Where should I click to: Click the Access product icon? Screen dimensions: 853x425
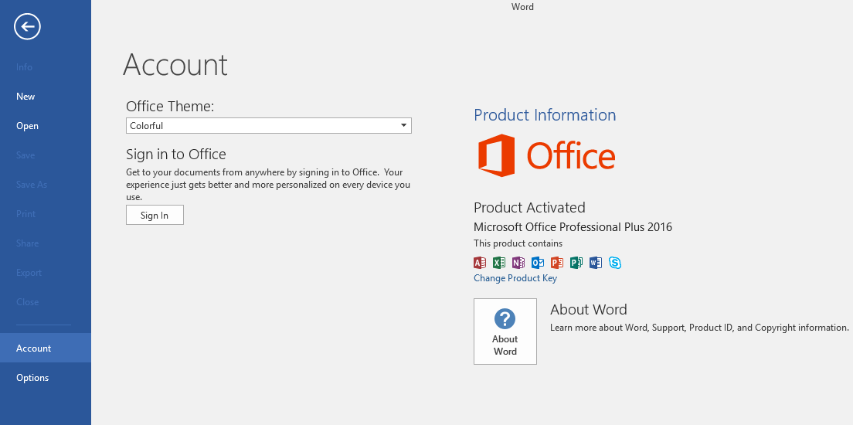[x=479, y=263]
